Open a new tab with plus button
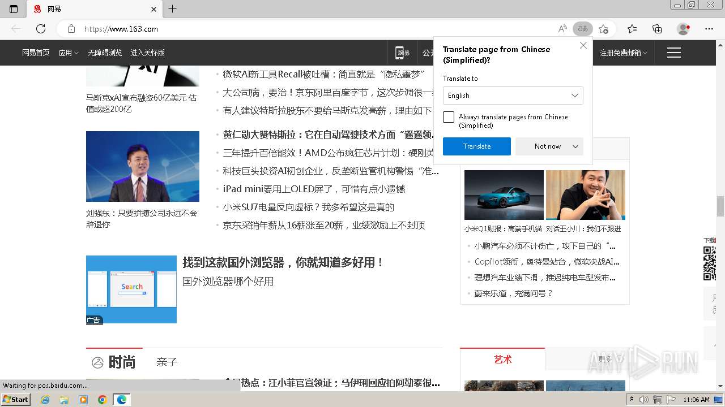 [x=173, y=9]
